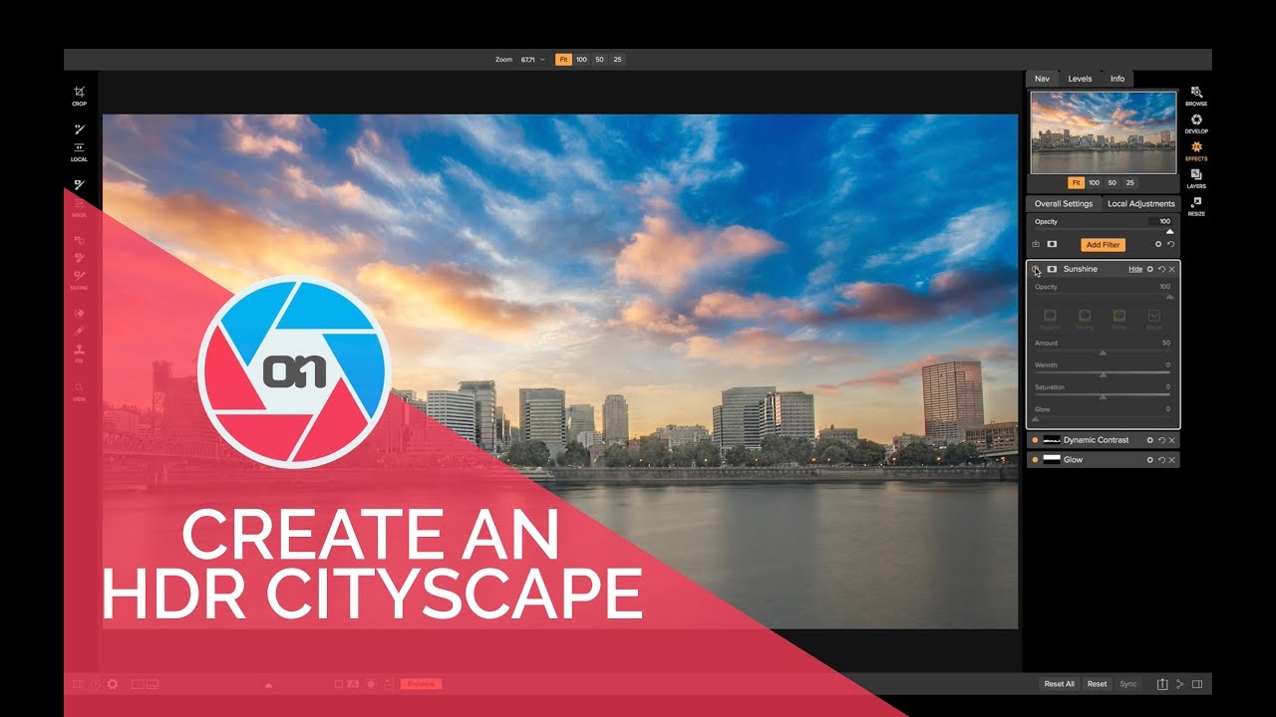Expand the More styles option in Sunshine
This screenshot has height=717, width=1276.
(x=1153, y=319)
